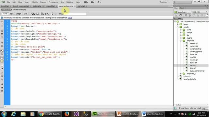Collapse the smarty folder
Viewport: 209px width, 117px height.
coord(178,27)
